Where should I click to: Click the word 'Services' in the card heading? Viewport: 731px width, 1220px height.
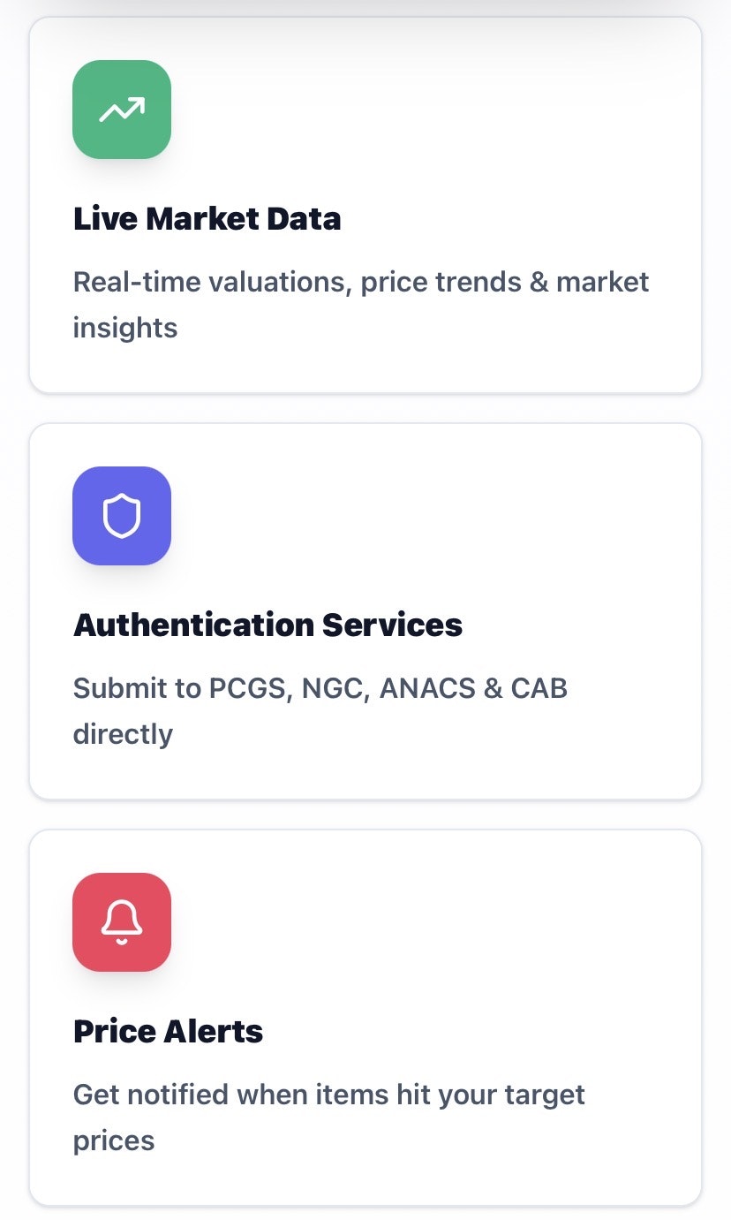[392, 625]
